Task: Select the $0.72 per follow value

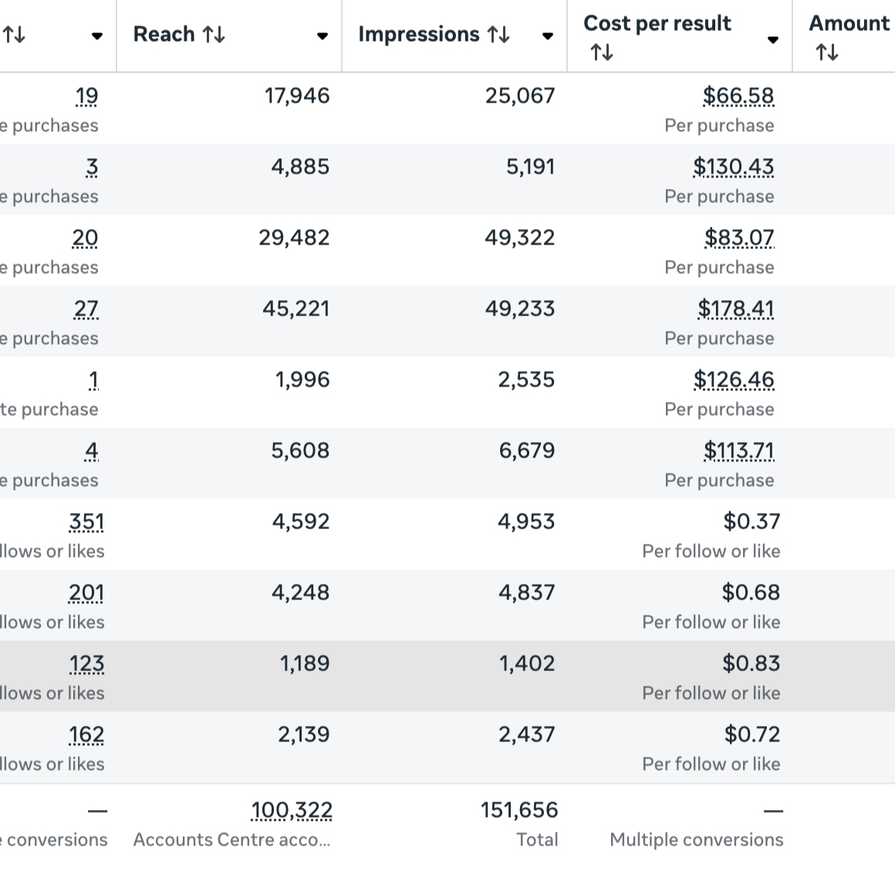Action: pos(751,734)
